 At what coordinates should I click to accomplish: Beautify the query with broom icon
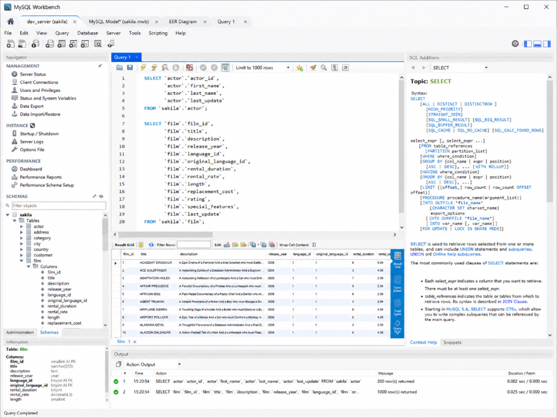click(x=313, y=67)
